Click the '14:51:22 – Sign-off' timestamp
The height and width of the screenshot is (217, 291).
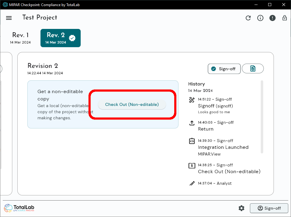(x=215, y=100)
